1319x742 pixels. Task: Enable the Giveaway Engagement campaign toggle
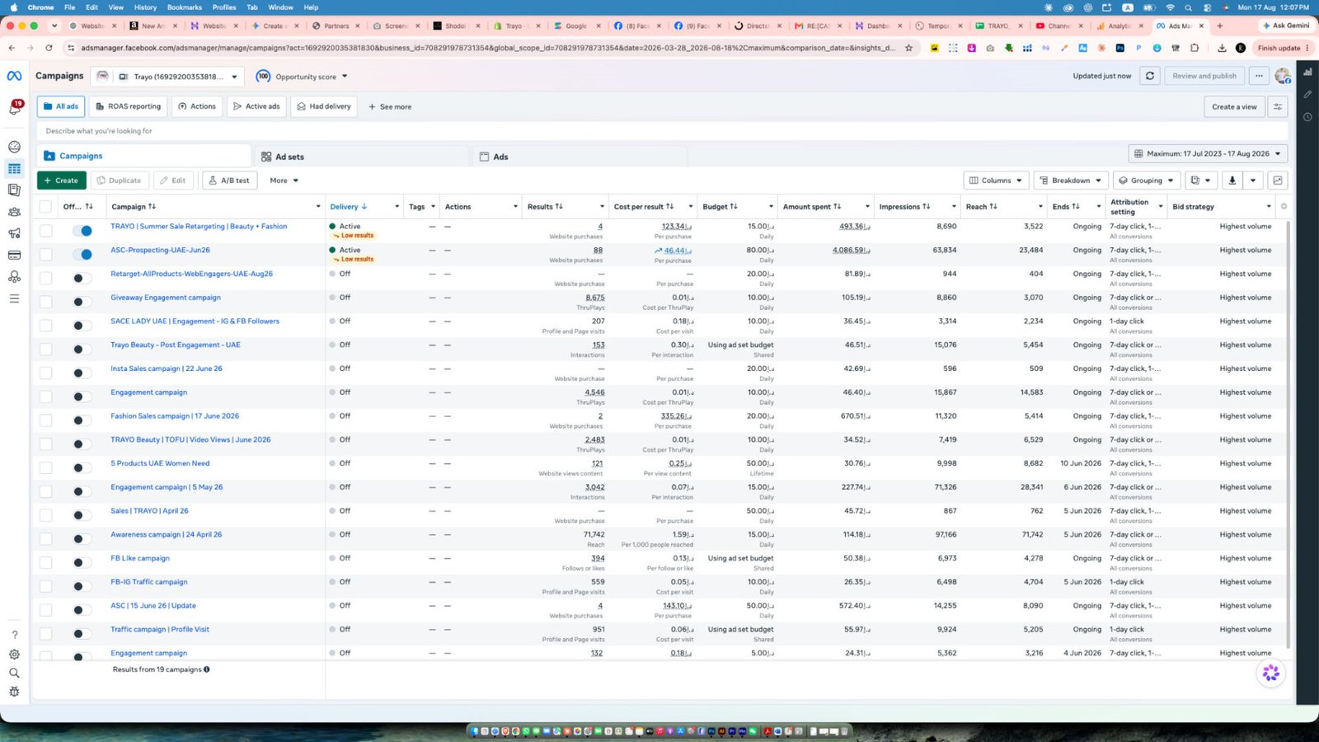click(82, 302)
